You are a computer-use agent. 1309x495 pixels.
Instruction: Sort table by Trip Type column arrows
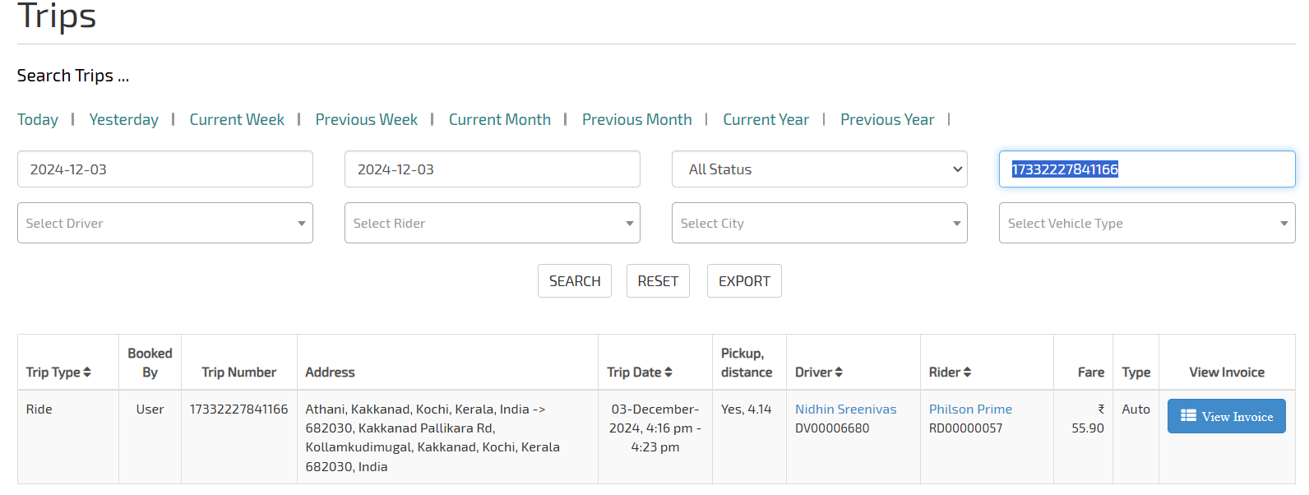click(87, 372)
